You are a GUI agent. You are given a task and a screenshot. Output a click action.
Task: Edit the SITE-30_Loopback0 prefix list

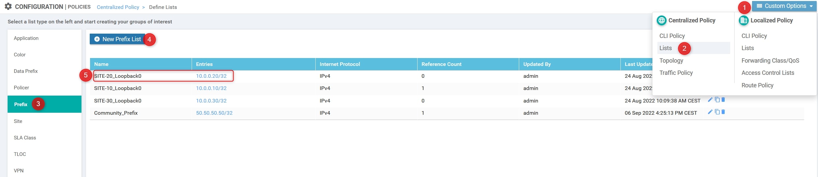710,100
